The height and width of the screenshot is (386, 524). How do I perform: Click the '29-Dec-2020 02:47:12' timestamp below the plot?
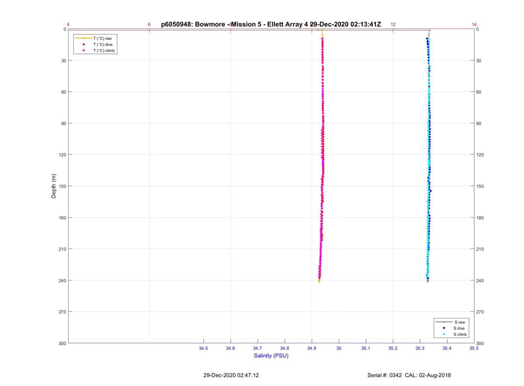231,375
